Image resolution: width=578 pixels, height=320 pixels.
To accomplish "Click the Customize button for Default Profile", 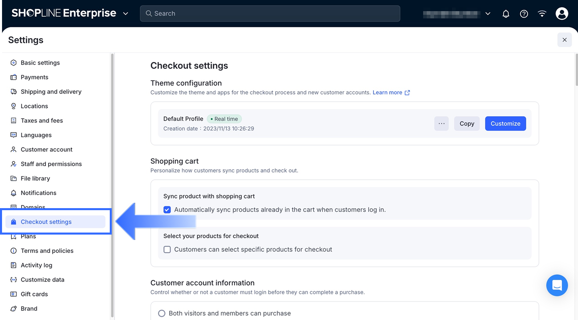I will point(505,123).
